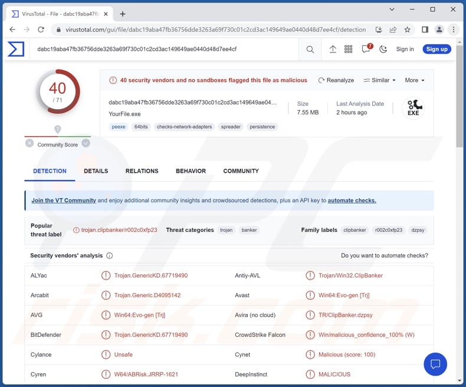Click the persistence tag
Viewport: 466px width, 387px height.
(x=262, y=127)
